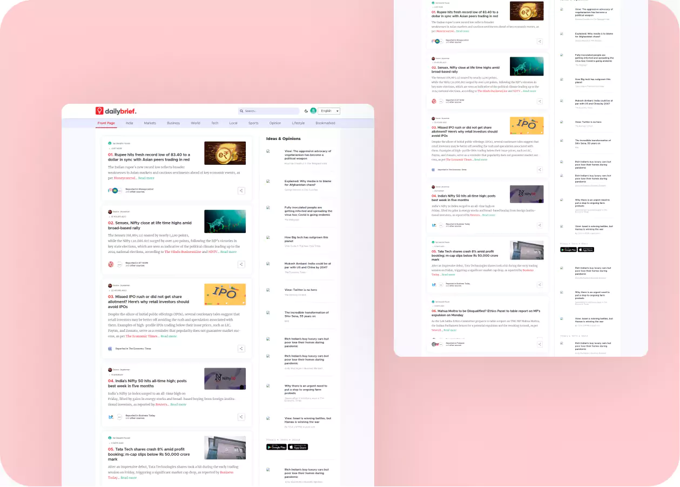Open the Moneycontrol source link in front window
The height and width of the screenshot is (487, 680).
point(124,178)
